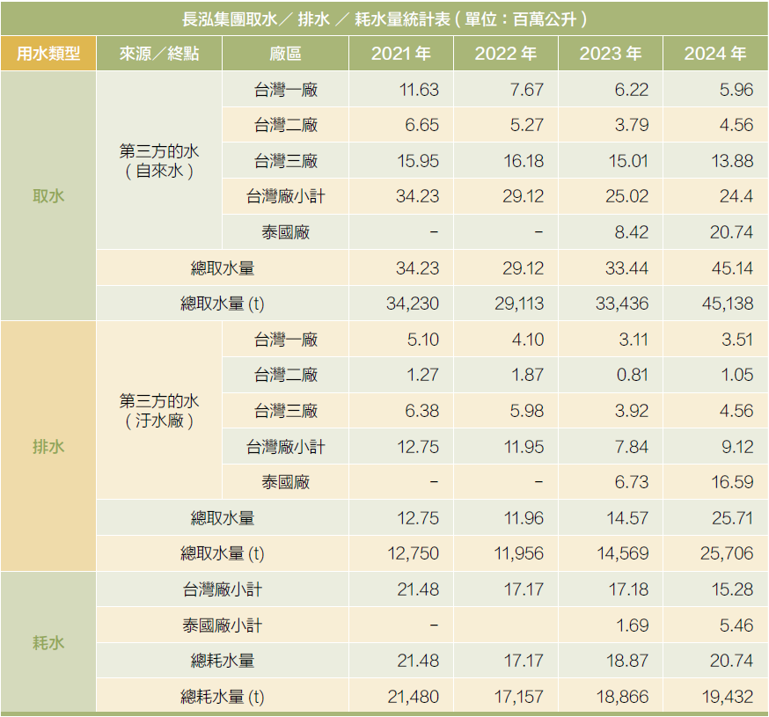The image size is (769, 717).
Task: Select the value 15.01
Action: 628,161
